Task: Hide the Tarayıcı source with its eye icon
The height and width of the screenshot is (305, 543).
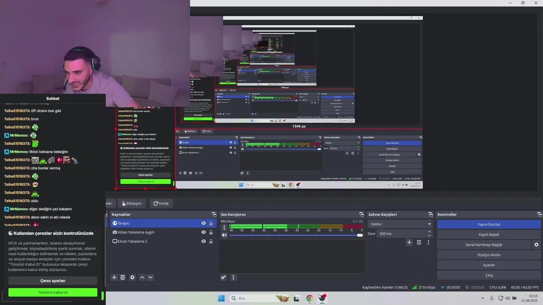Action: (204, 223)
